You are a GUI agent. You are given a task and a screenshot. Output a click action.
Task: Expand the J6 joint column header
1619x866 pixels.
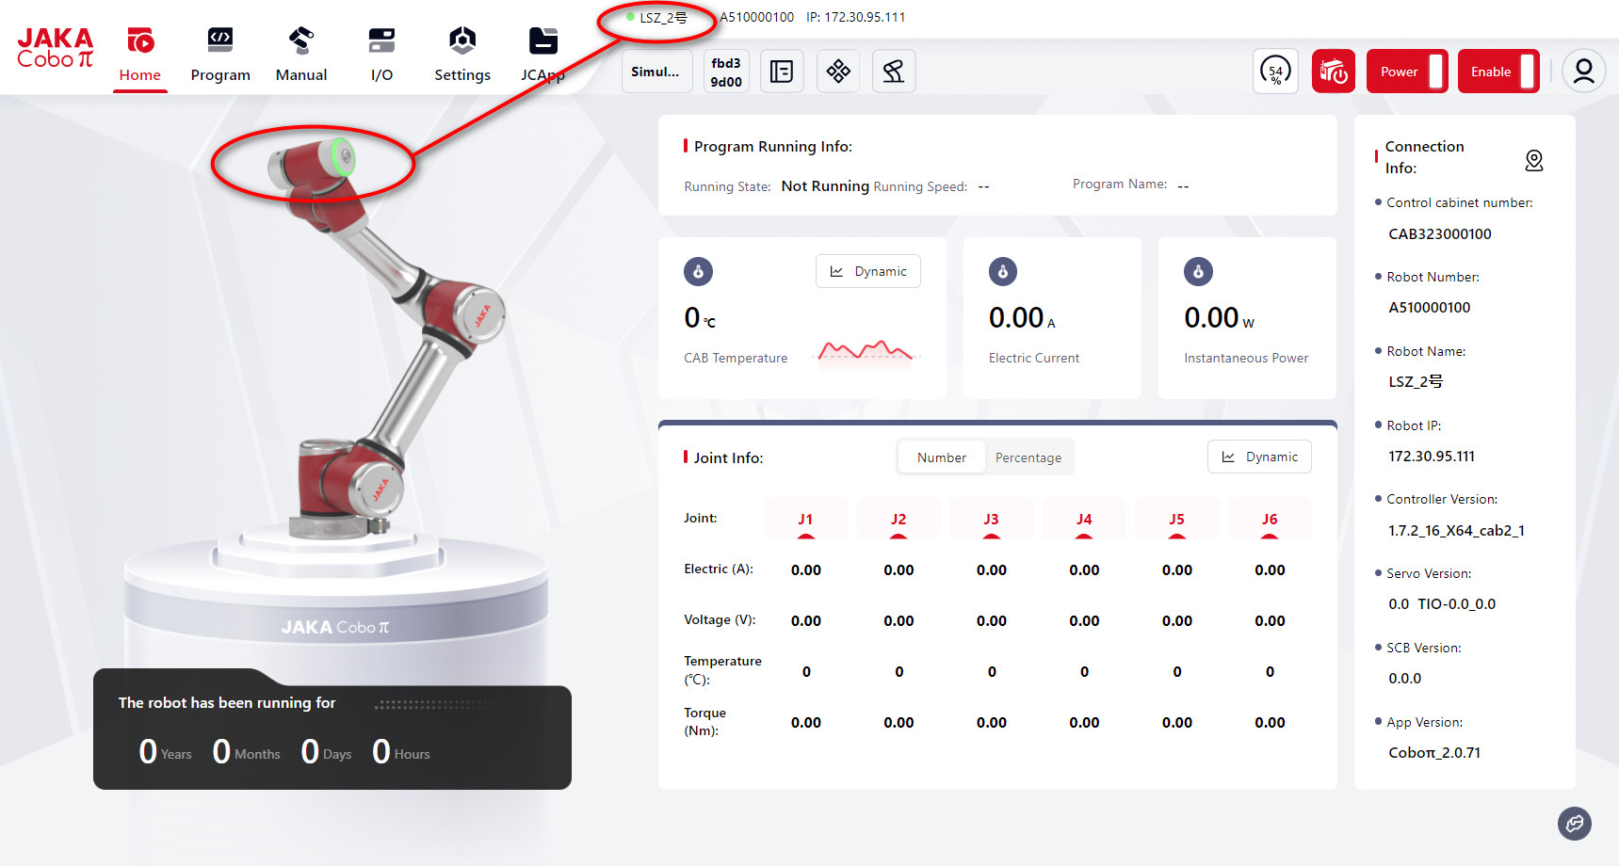1269,520
